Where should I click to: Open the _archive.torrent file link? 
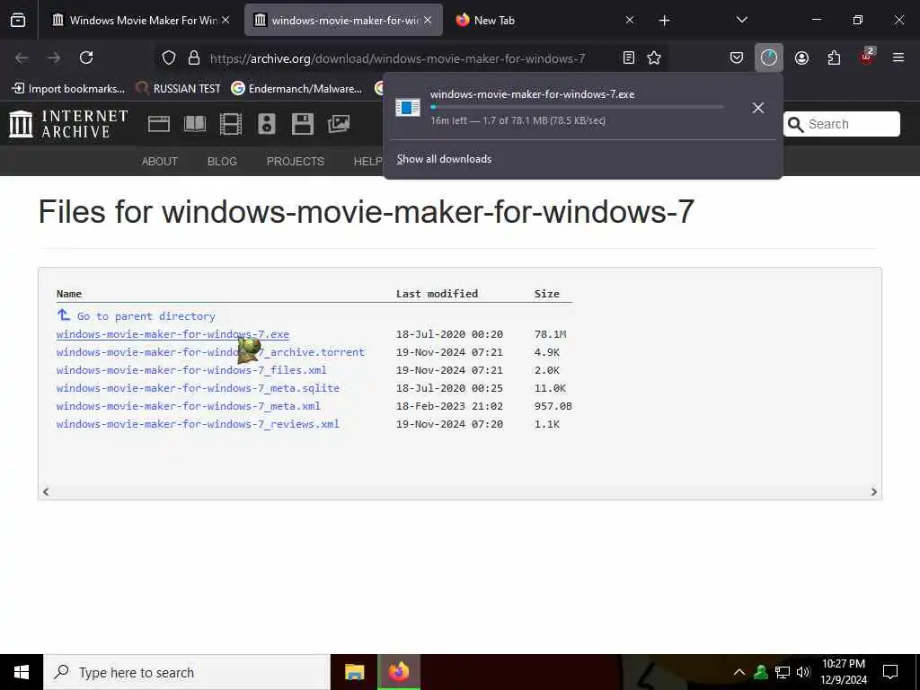210,352
